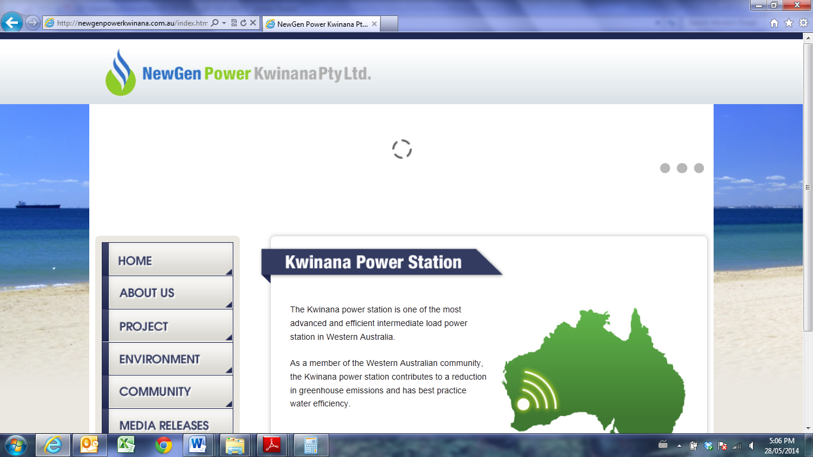
Task: Select the middle slideshow dot indicator
Action: [682, 168]
